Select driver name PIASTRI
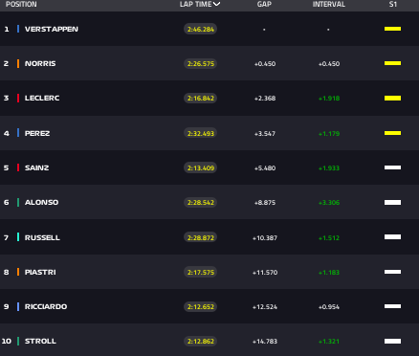The width and height of the screenshot is (419, 356). (40, 272)
